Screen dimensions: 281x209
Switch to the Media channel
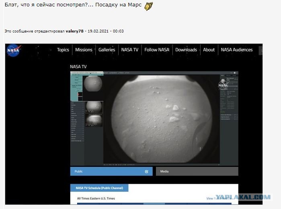pyautogui.click(x=197, y=171)
